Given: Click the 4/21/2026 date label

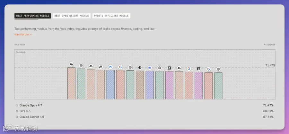Looking at the screenshot, I should pyautogui.click(x=270, y=44).
